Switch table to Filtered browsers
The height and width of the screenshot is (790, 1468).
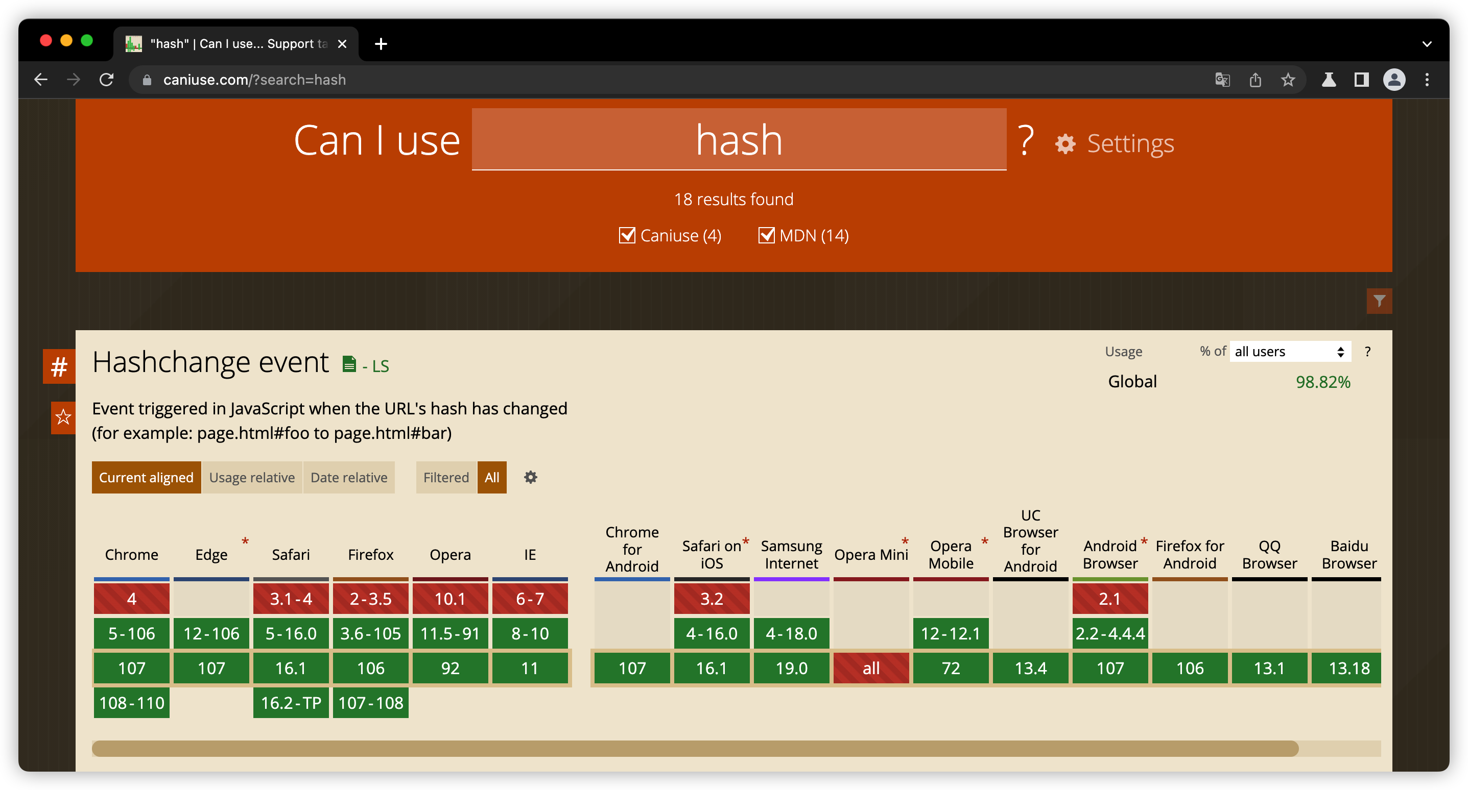(445, 477)
